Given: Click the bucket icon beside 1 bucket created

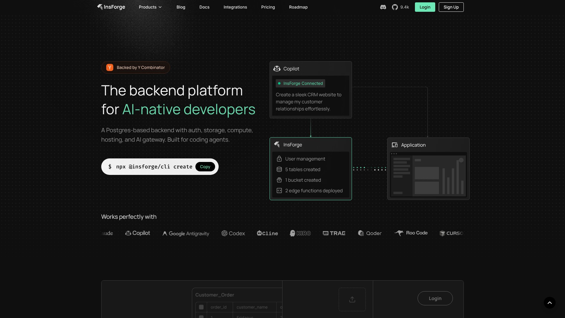Looking at the screenshot, I should coord(279,180).
